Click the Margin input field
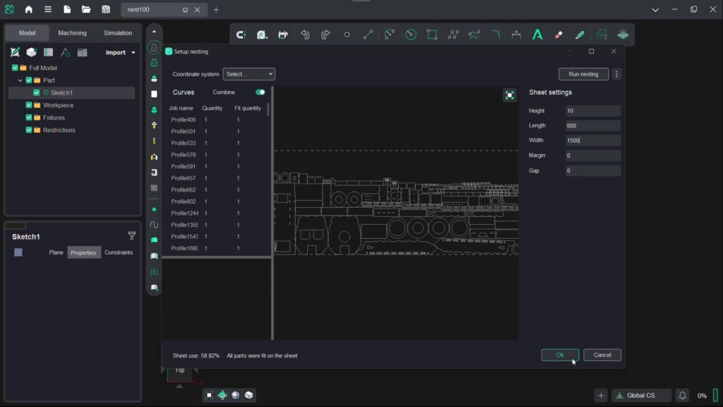723x407 pixels. point(593,155)
